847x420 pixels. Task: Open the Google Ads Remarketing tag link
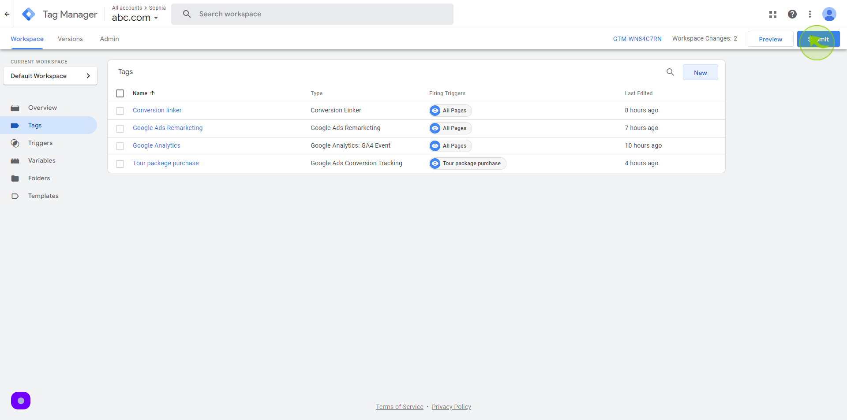coord(168,128)
